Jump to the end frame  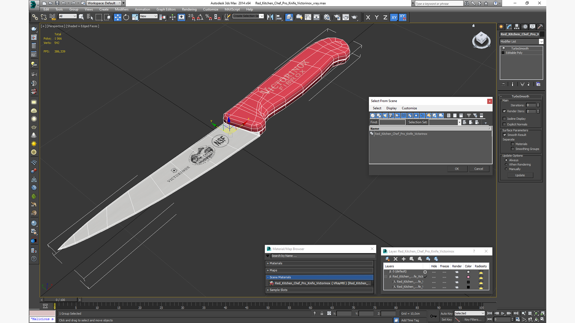click(x=516, y=313)
